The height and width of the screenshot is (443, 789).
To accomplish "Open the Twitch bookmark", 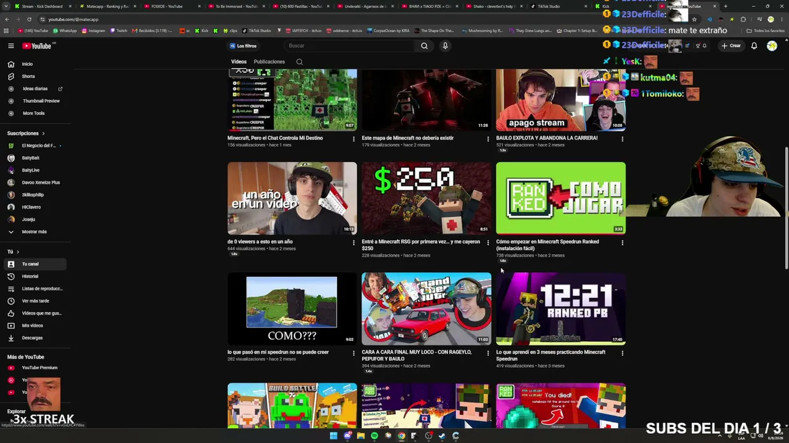I will tap(118, 31).
